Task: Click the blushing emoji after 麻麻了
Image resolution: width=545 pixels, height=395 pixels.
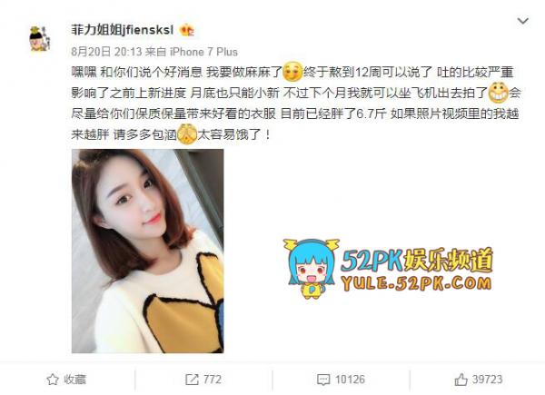Action: pos(292,72)
